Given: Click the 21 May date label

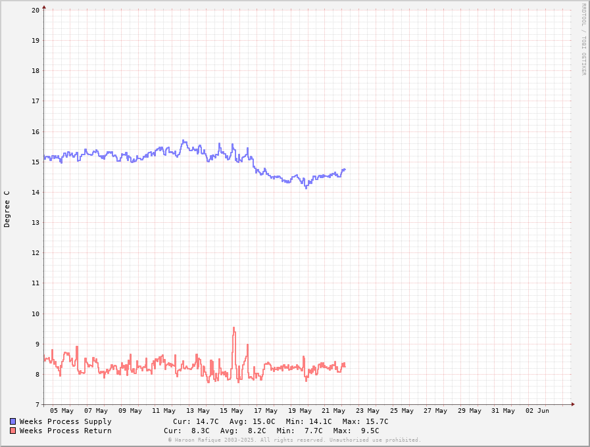Looking at the screenshot, I should 333,411.
